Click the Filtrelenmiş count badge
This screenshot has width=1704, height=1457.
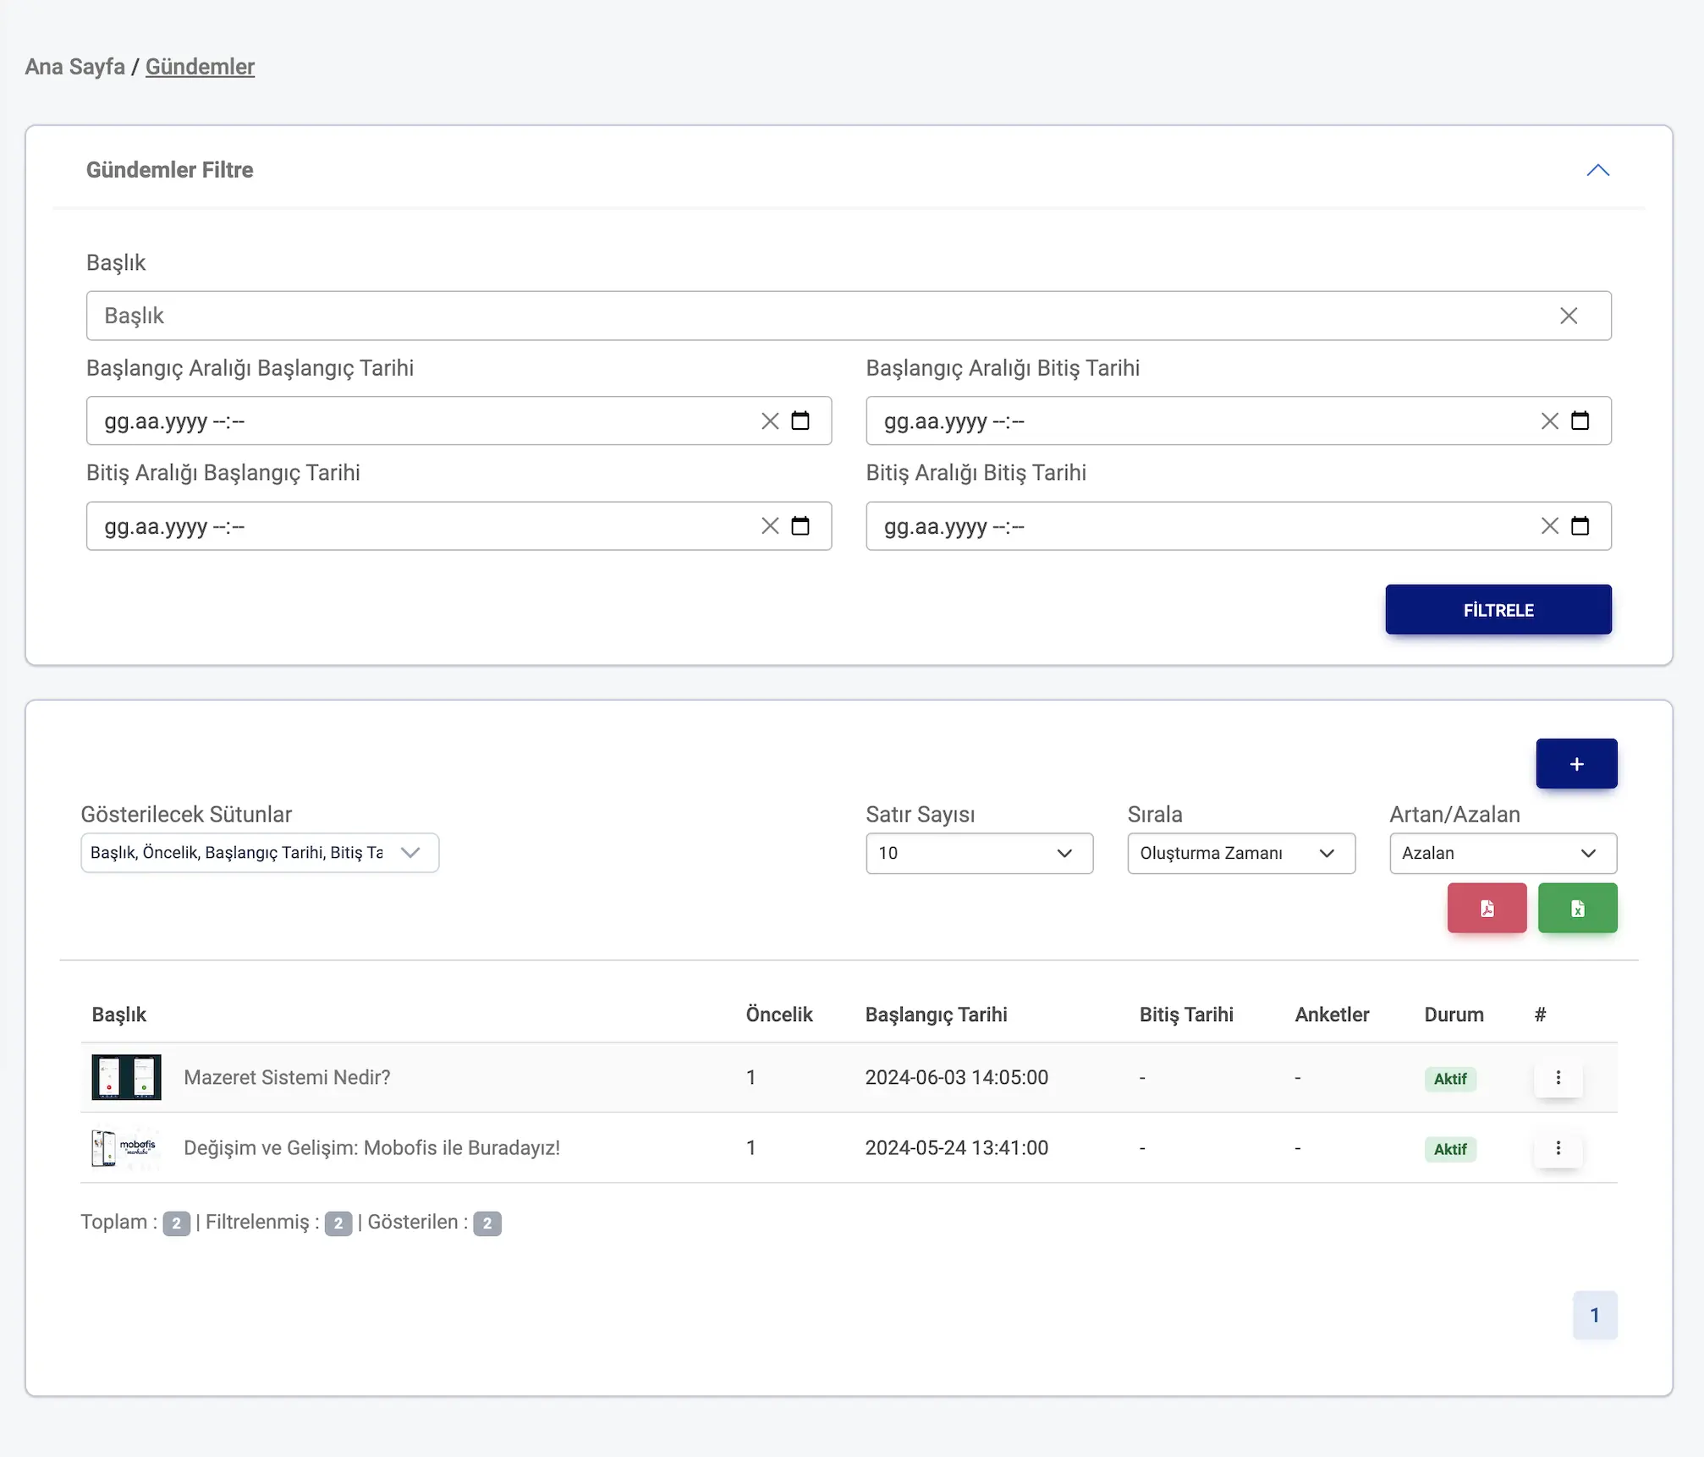[x=338, y=1223]
